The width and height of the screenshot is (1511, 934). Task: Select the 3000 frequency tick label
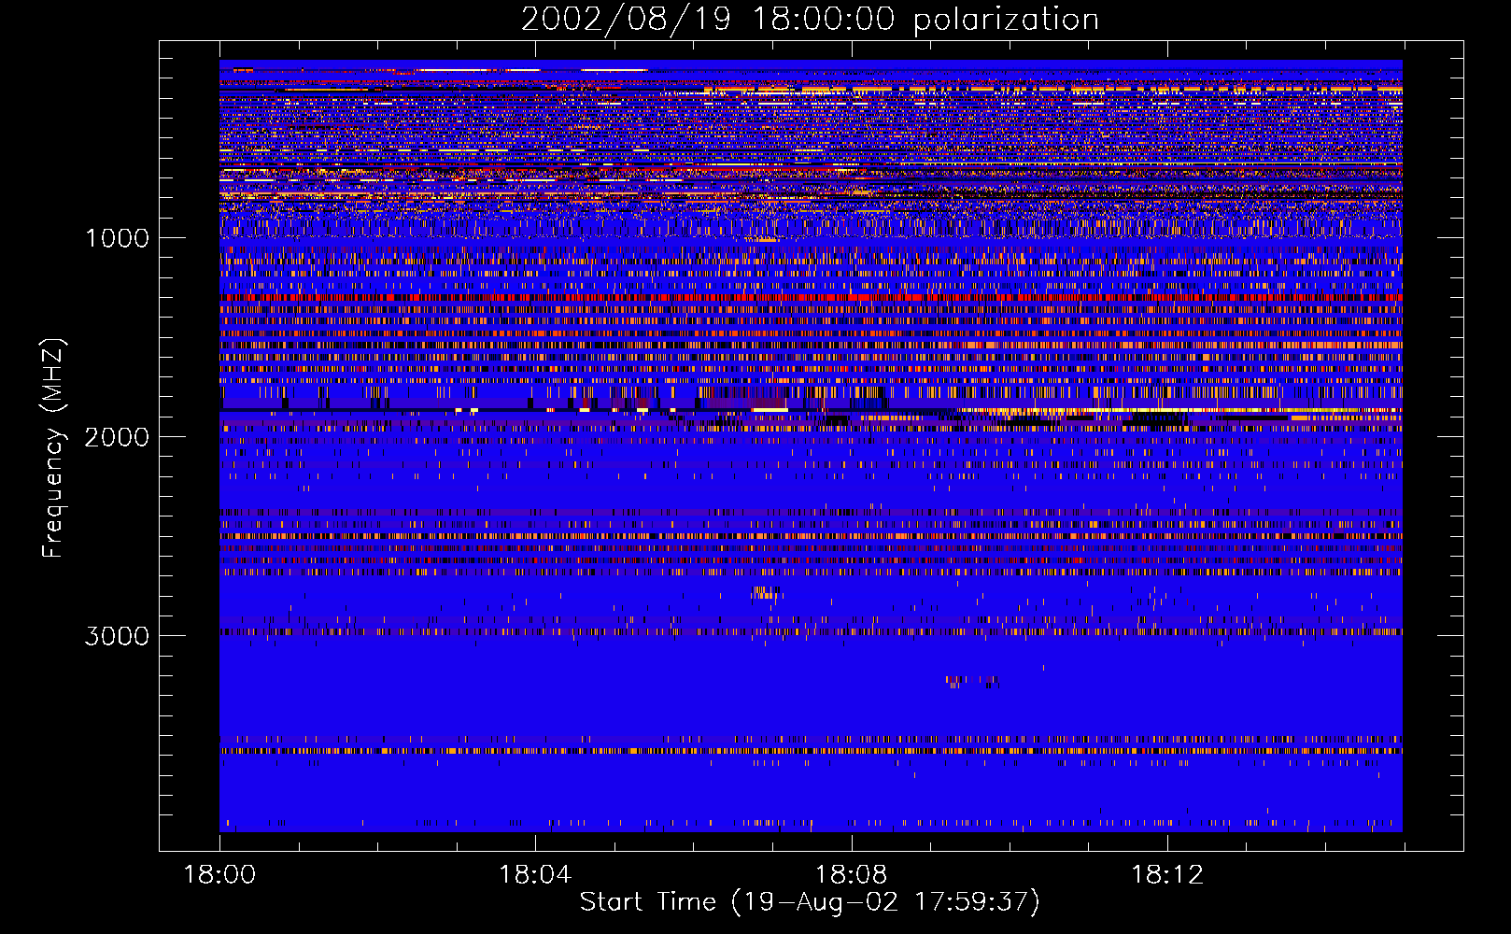[117, 636]
